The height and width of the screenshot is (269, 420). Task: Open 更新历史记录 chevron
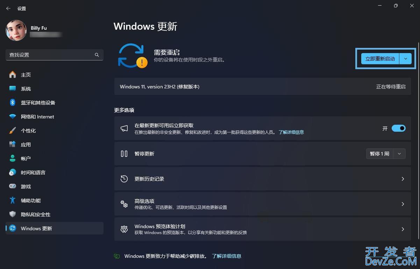(x=403, y=179)
